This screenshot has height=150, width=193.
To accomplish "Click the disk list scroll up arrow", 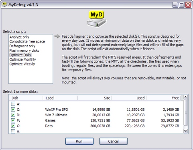I will coord(185,97).
